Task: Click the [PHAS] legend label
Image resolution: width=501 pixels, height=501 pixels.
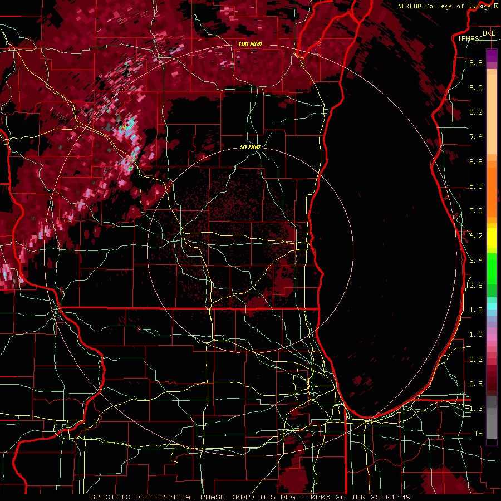Action: pos(470,39)
